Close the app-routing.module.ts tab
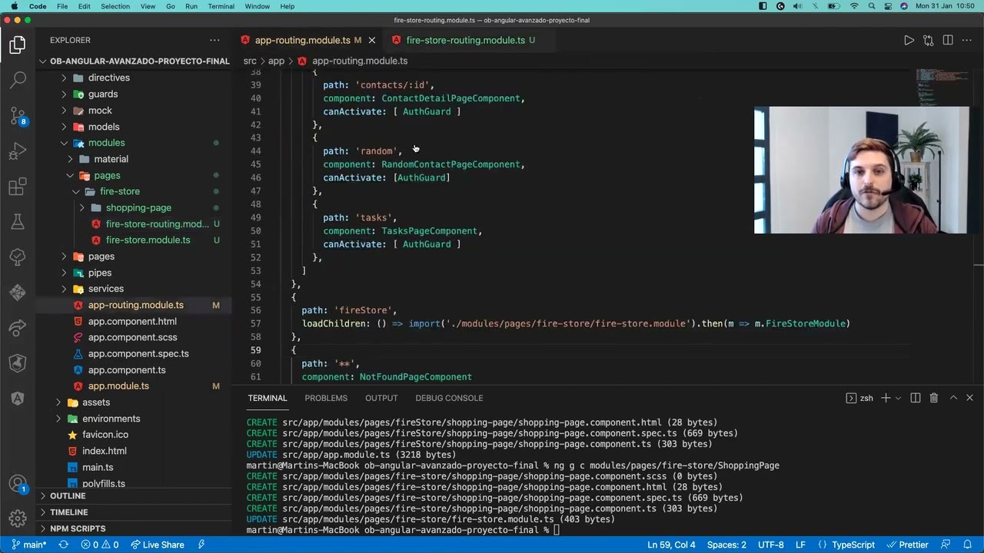 tap(372, 40)
